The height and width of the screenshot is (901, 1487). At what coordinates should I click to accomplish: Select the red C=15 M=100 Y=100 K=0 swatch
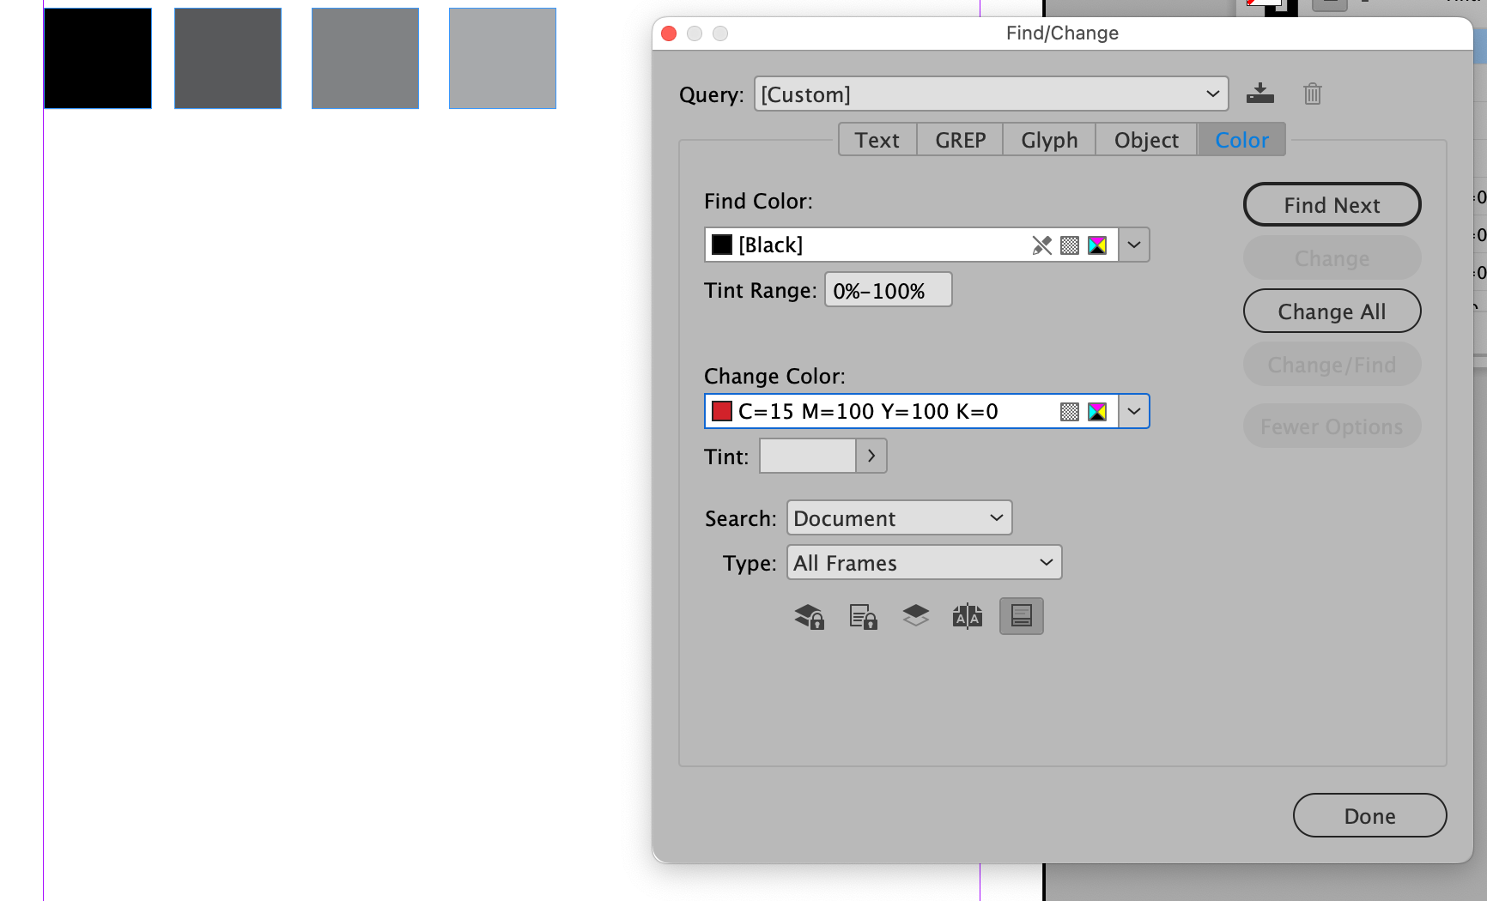click(x=721, y=411)
